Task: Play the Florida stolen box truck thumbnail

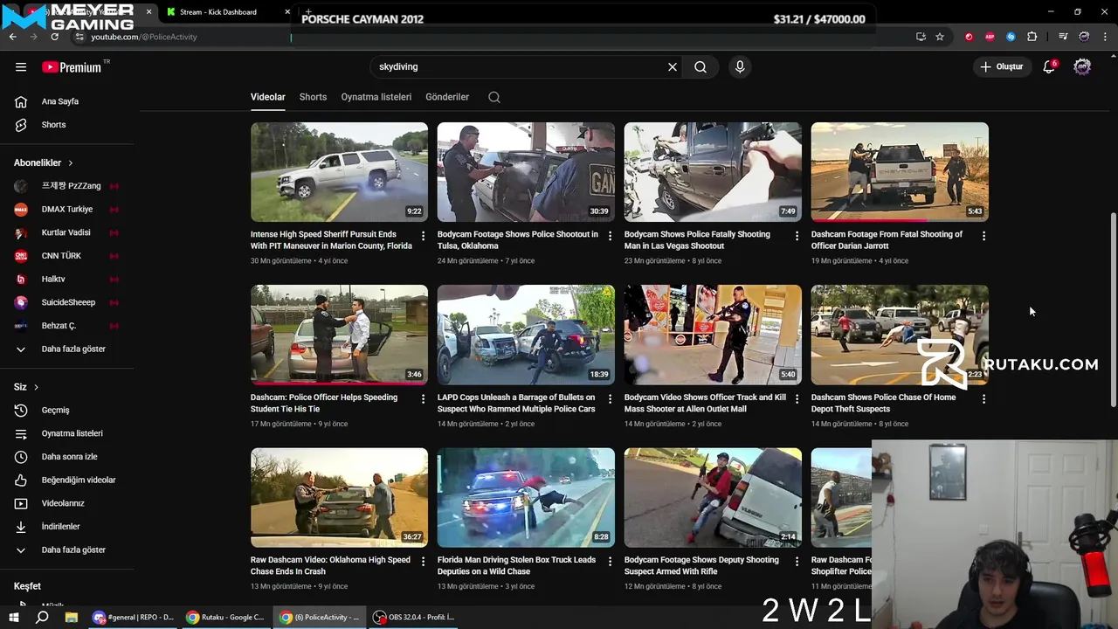Action: coord(526,498)
